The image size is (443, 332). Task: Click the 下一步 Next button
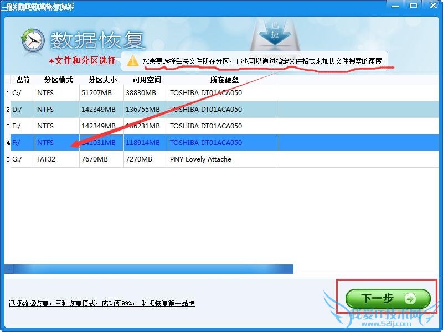388,298
